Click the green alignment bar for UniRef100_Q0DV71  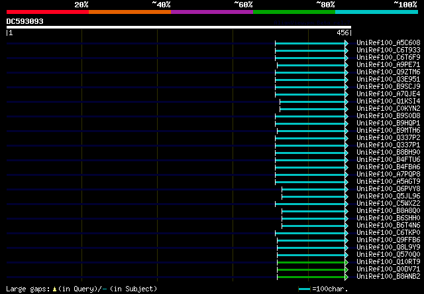pyautogui.click(x=313, y=269)
